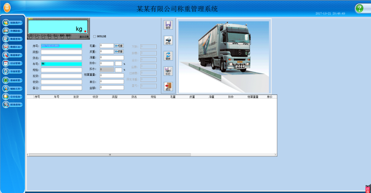371x193 pixels.
Task: Click the 退出 (Exit) door icon
Action: pos(168,86)
